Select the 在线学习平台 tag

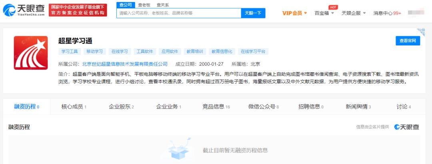click(x=253, y=51)
